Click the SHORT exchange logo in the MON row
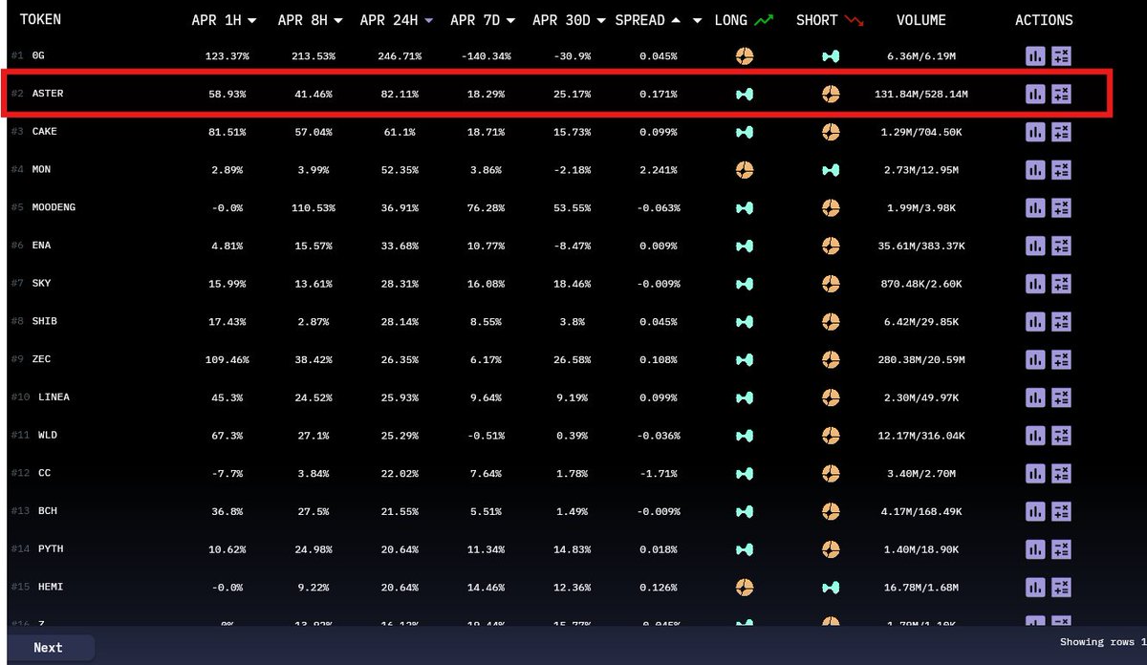This screenshot has height=665, width=1147. (x=831, y=170)
